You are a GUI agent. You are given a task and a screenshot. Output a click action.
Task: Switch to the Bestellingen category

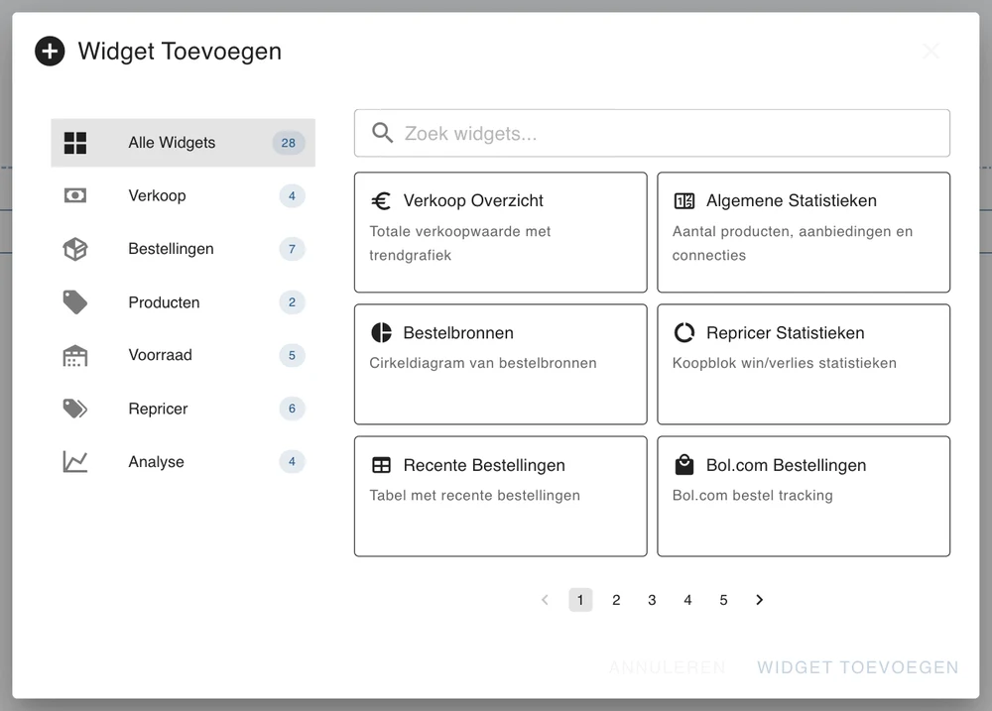click(x=183, y=249)
